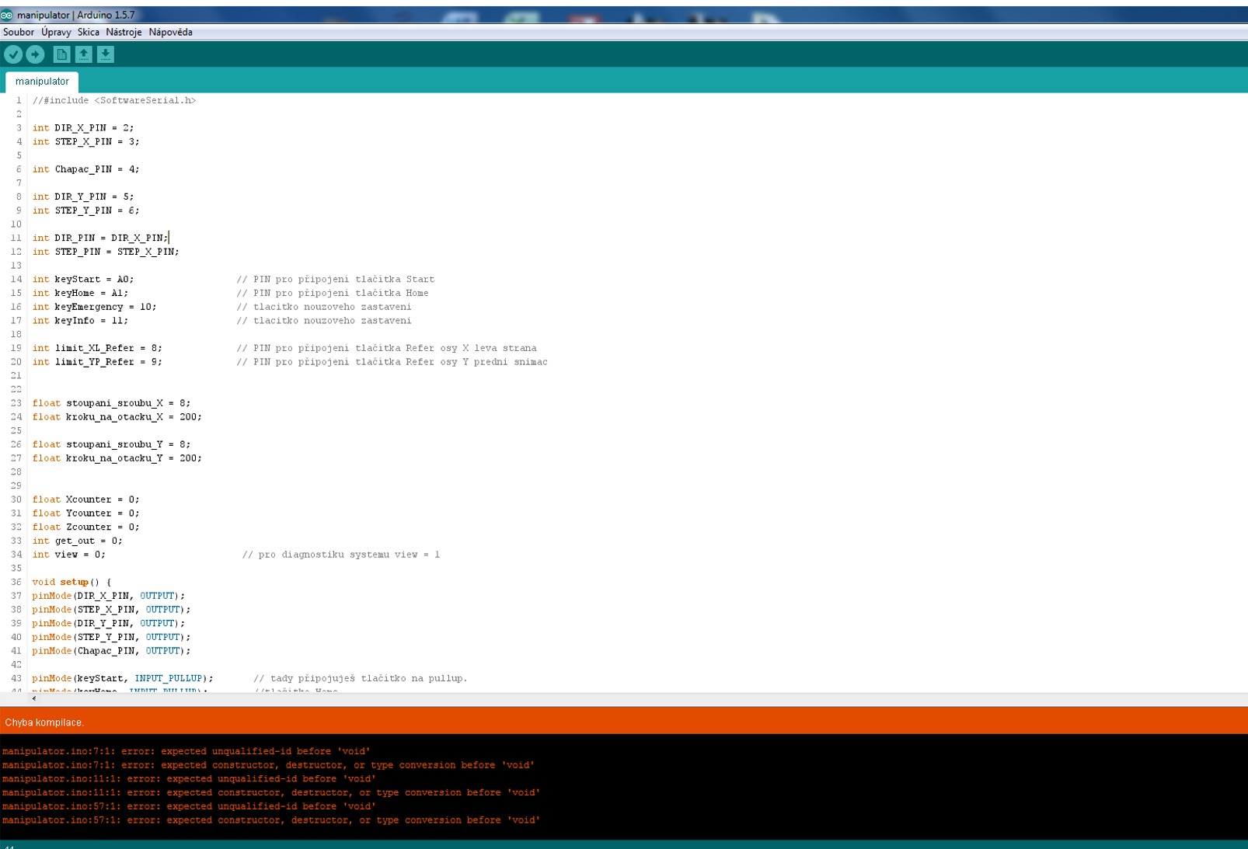Open the Úpravy menu
1248x849 pixels.
tap(56, 33)
